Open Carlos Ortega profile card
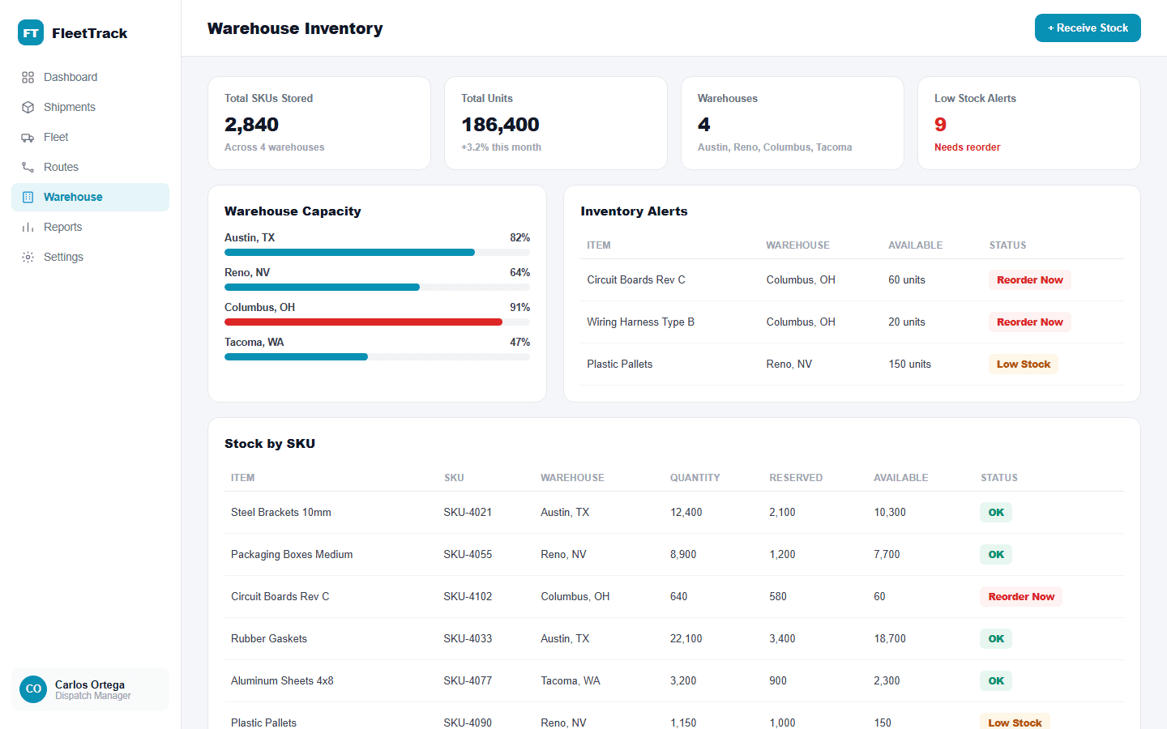The height and width of the screenshot is (729, 1167). [90, 689]
